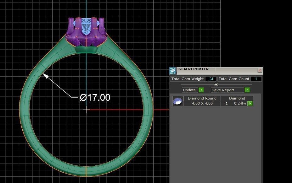Click the 4,00 X 4,00 size cell
Image resolution: width=292 pixels, height=183 pixels.
tap(202, 104)
